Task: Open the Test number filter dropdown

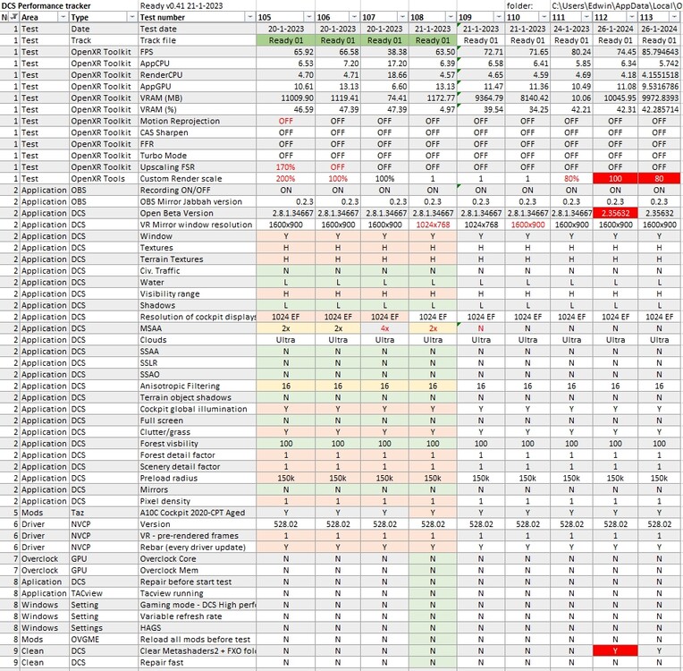Action: pos(250,17)
